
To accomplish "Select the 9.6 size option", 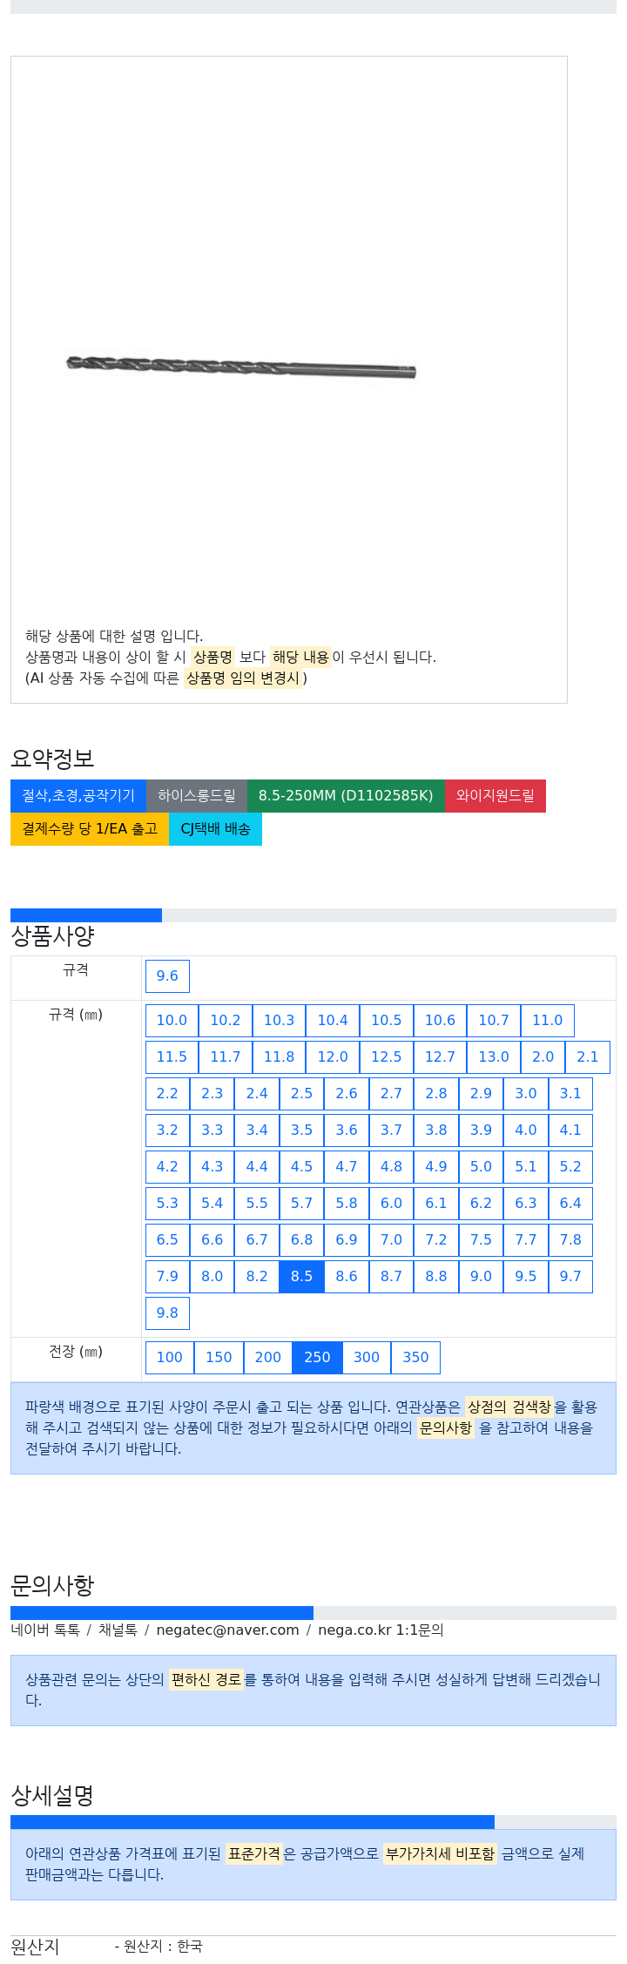I will [167, 976].
